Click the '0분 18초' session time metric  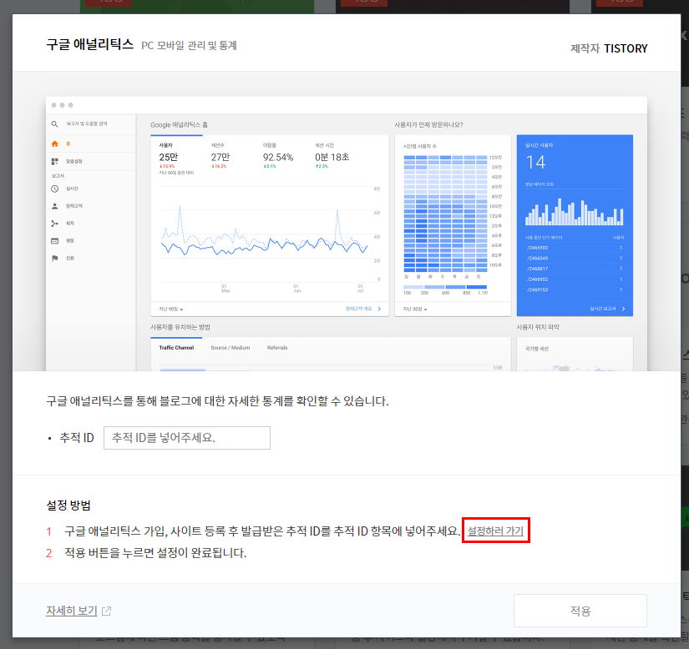332,156
